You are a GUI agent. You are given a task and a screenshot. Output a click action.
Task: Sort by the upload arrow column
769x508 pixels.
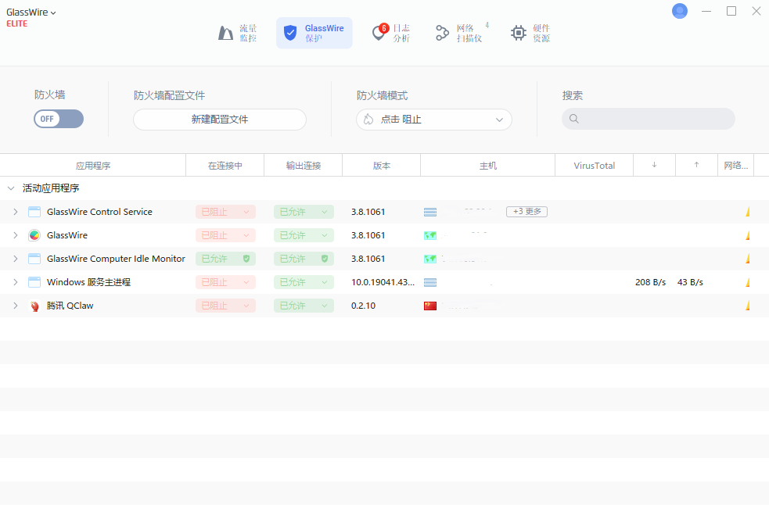[696, 166]
